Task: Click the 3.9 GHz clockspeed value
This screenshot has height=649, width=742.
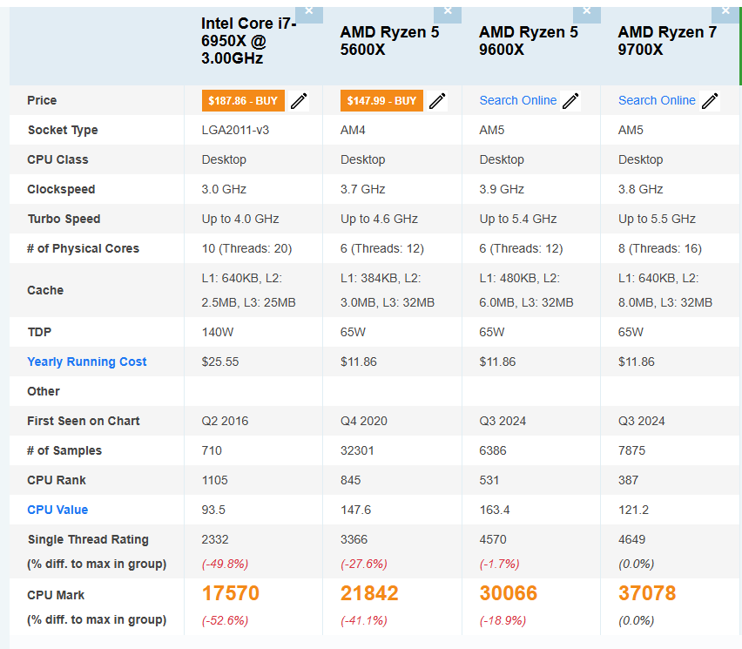Action: (502, 189)
